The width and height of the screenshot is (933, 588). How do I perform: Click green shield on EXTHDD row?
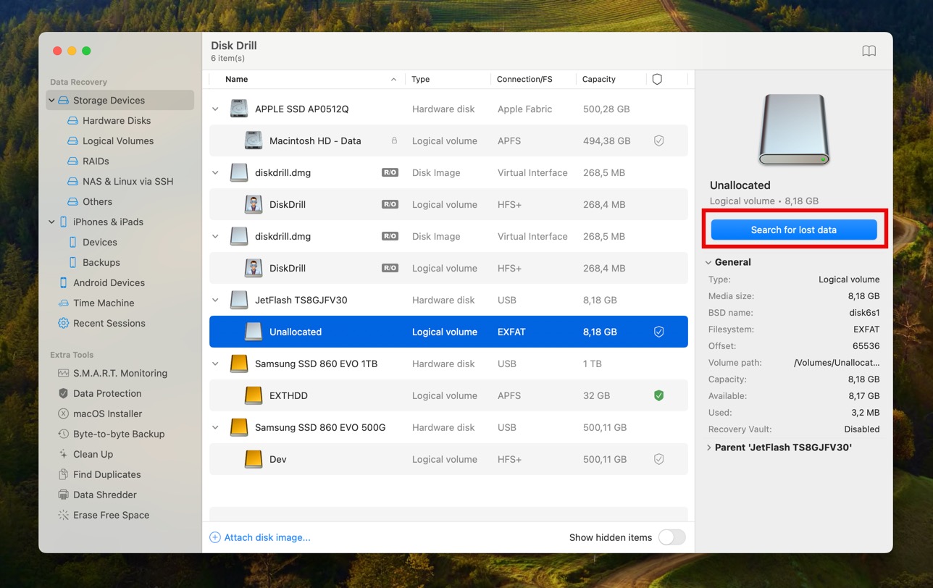[x=658, y=395]
